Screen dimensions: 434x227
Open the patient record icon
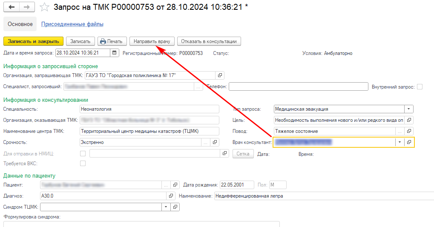(175, 185)
